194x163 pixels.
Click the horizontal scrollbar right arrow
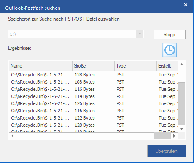[174, 136]
